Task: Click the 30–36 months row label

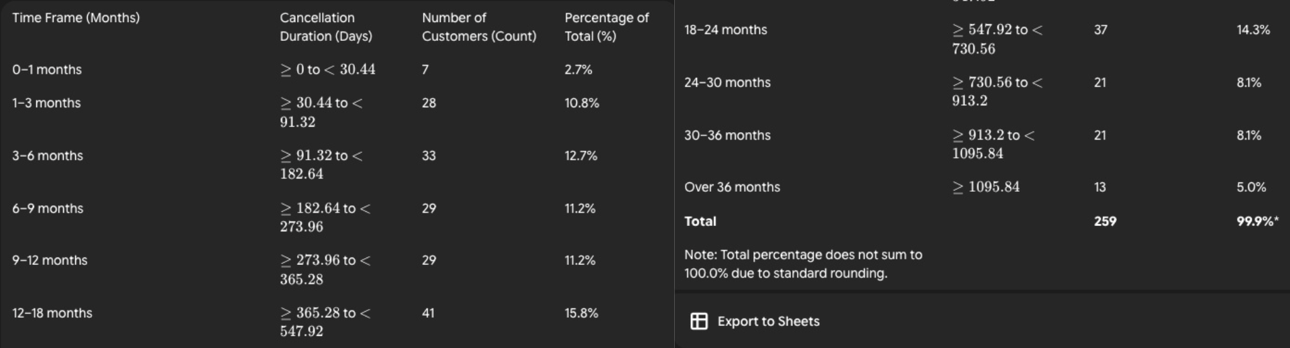Action: 727,135
